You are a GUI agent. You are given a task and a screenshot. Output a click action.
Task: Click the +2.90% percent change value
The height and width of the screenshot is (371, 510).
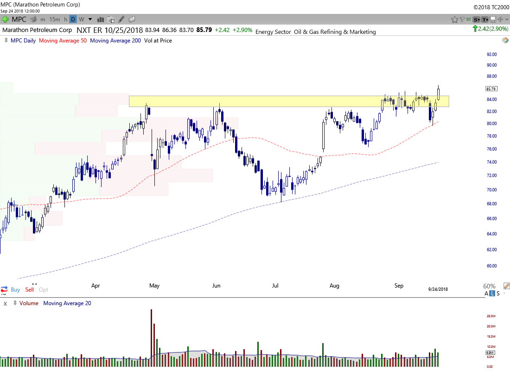[x=242, y=30]
